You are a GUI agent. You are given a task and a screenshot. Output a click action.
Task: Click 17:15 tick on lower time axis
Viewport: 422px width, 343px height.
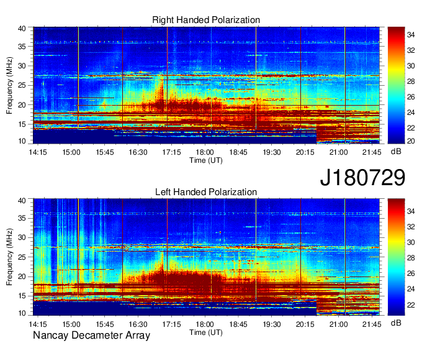tap(171, 324)
